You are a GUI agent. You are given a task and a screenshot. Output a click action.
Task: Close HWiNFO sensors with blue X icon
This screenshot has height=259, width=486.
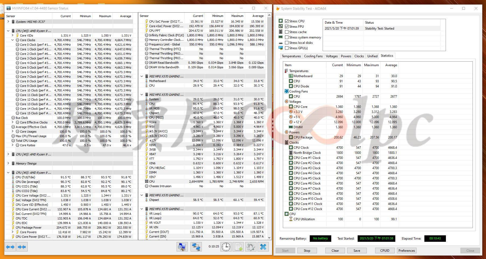pos(263,247)
